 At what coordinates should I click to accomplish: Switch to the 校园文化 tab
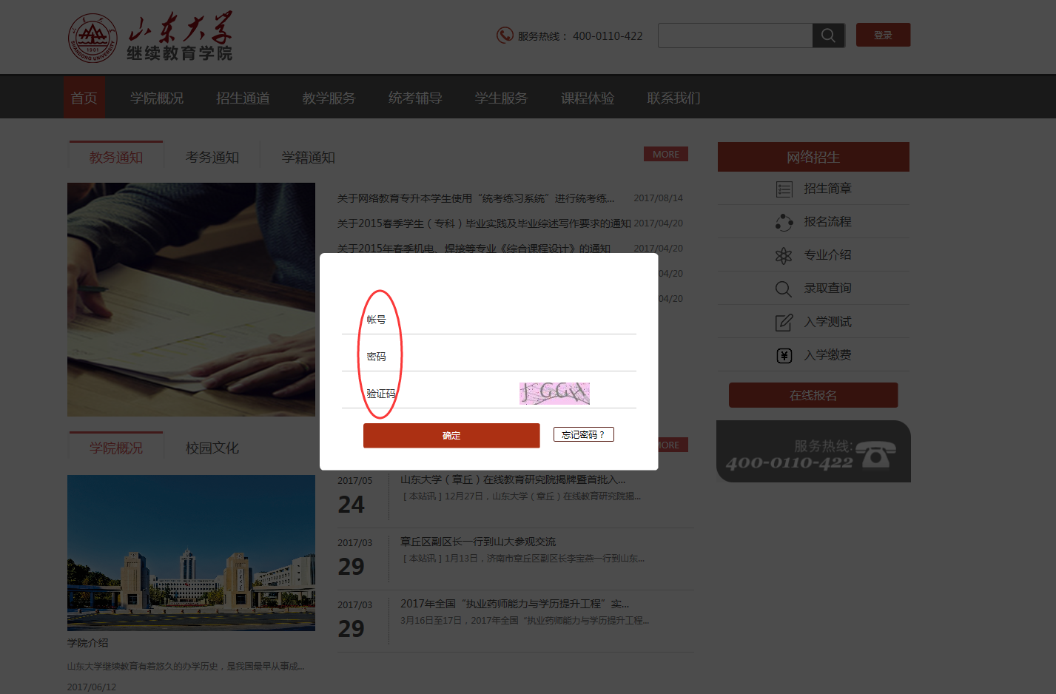[x=212, y=448]
